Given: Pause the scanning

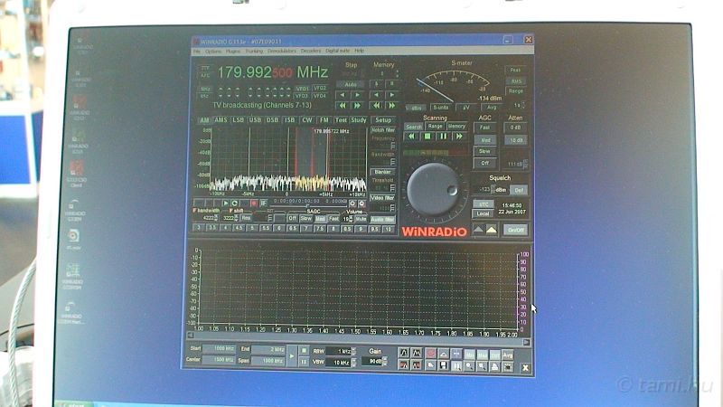Looking at the screenshot, I should [444, 137].
